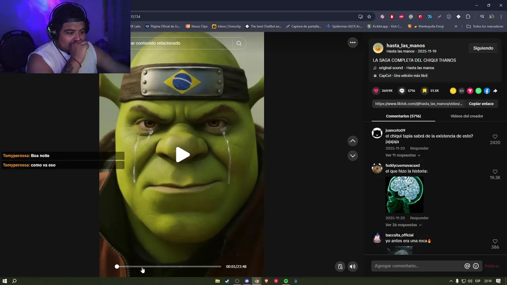Open CapCut - Una edición más fácil link
Image resolution: width=507 pixels, height=285 pixels.
tap(403, 76)
